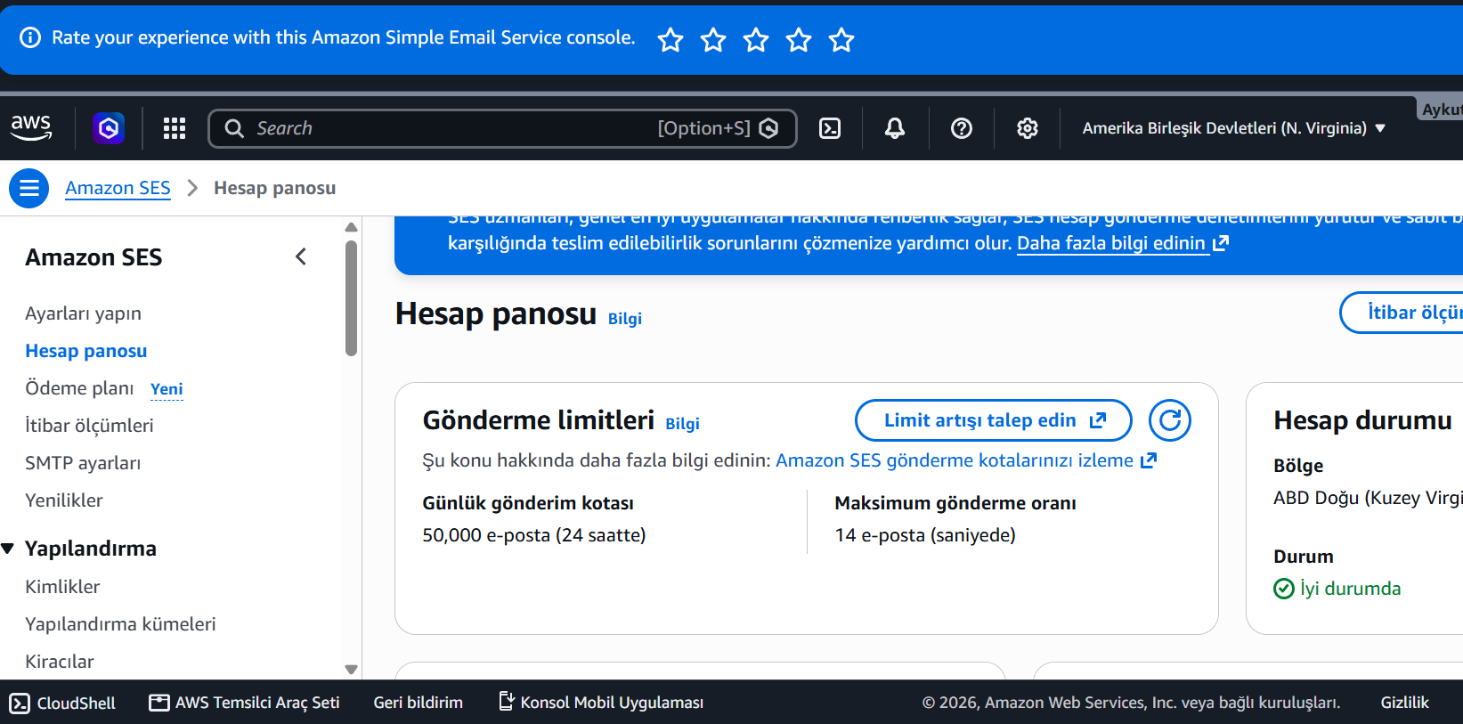The width and height of the screenshot is (1463, 724).
Task: Collapse the Yapılandırma section
Action: [x=8, y=549]
